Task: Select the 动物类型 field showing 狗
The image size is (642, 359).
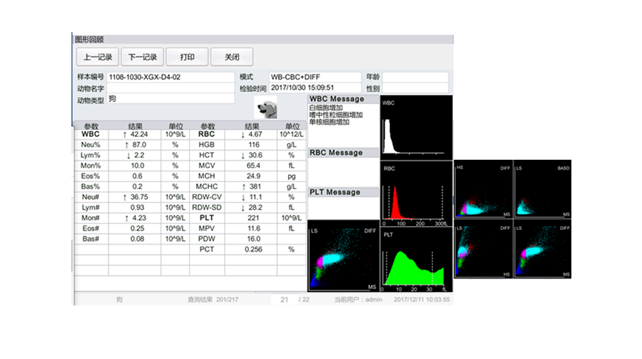Action: click(170, 100)
